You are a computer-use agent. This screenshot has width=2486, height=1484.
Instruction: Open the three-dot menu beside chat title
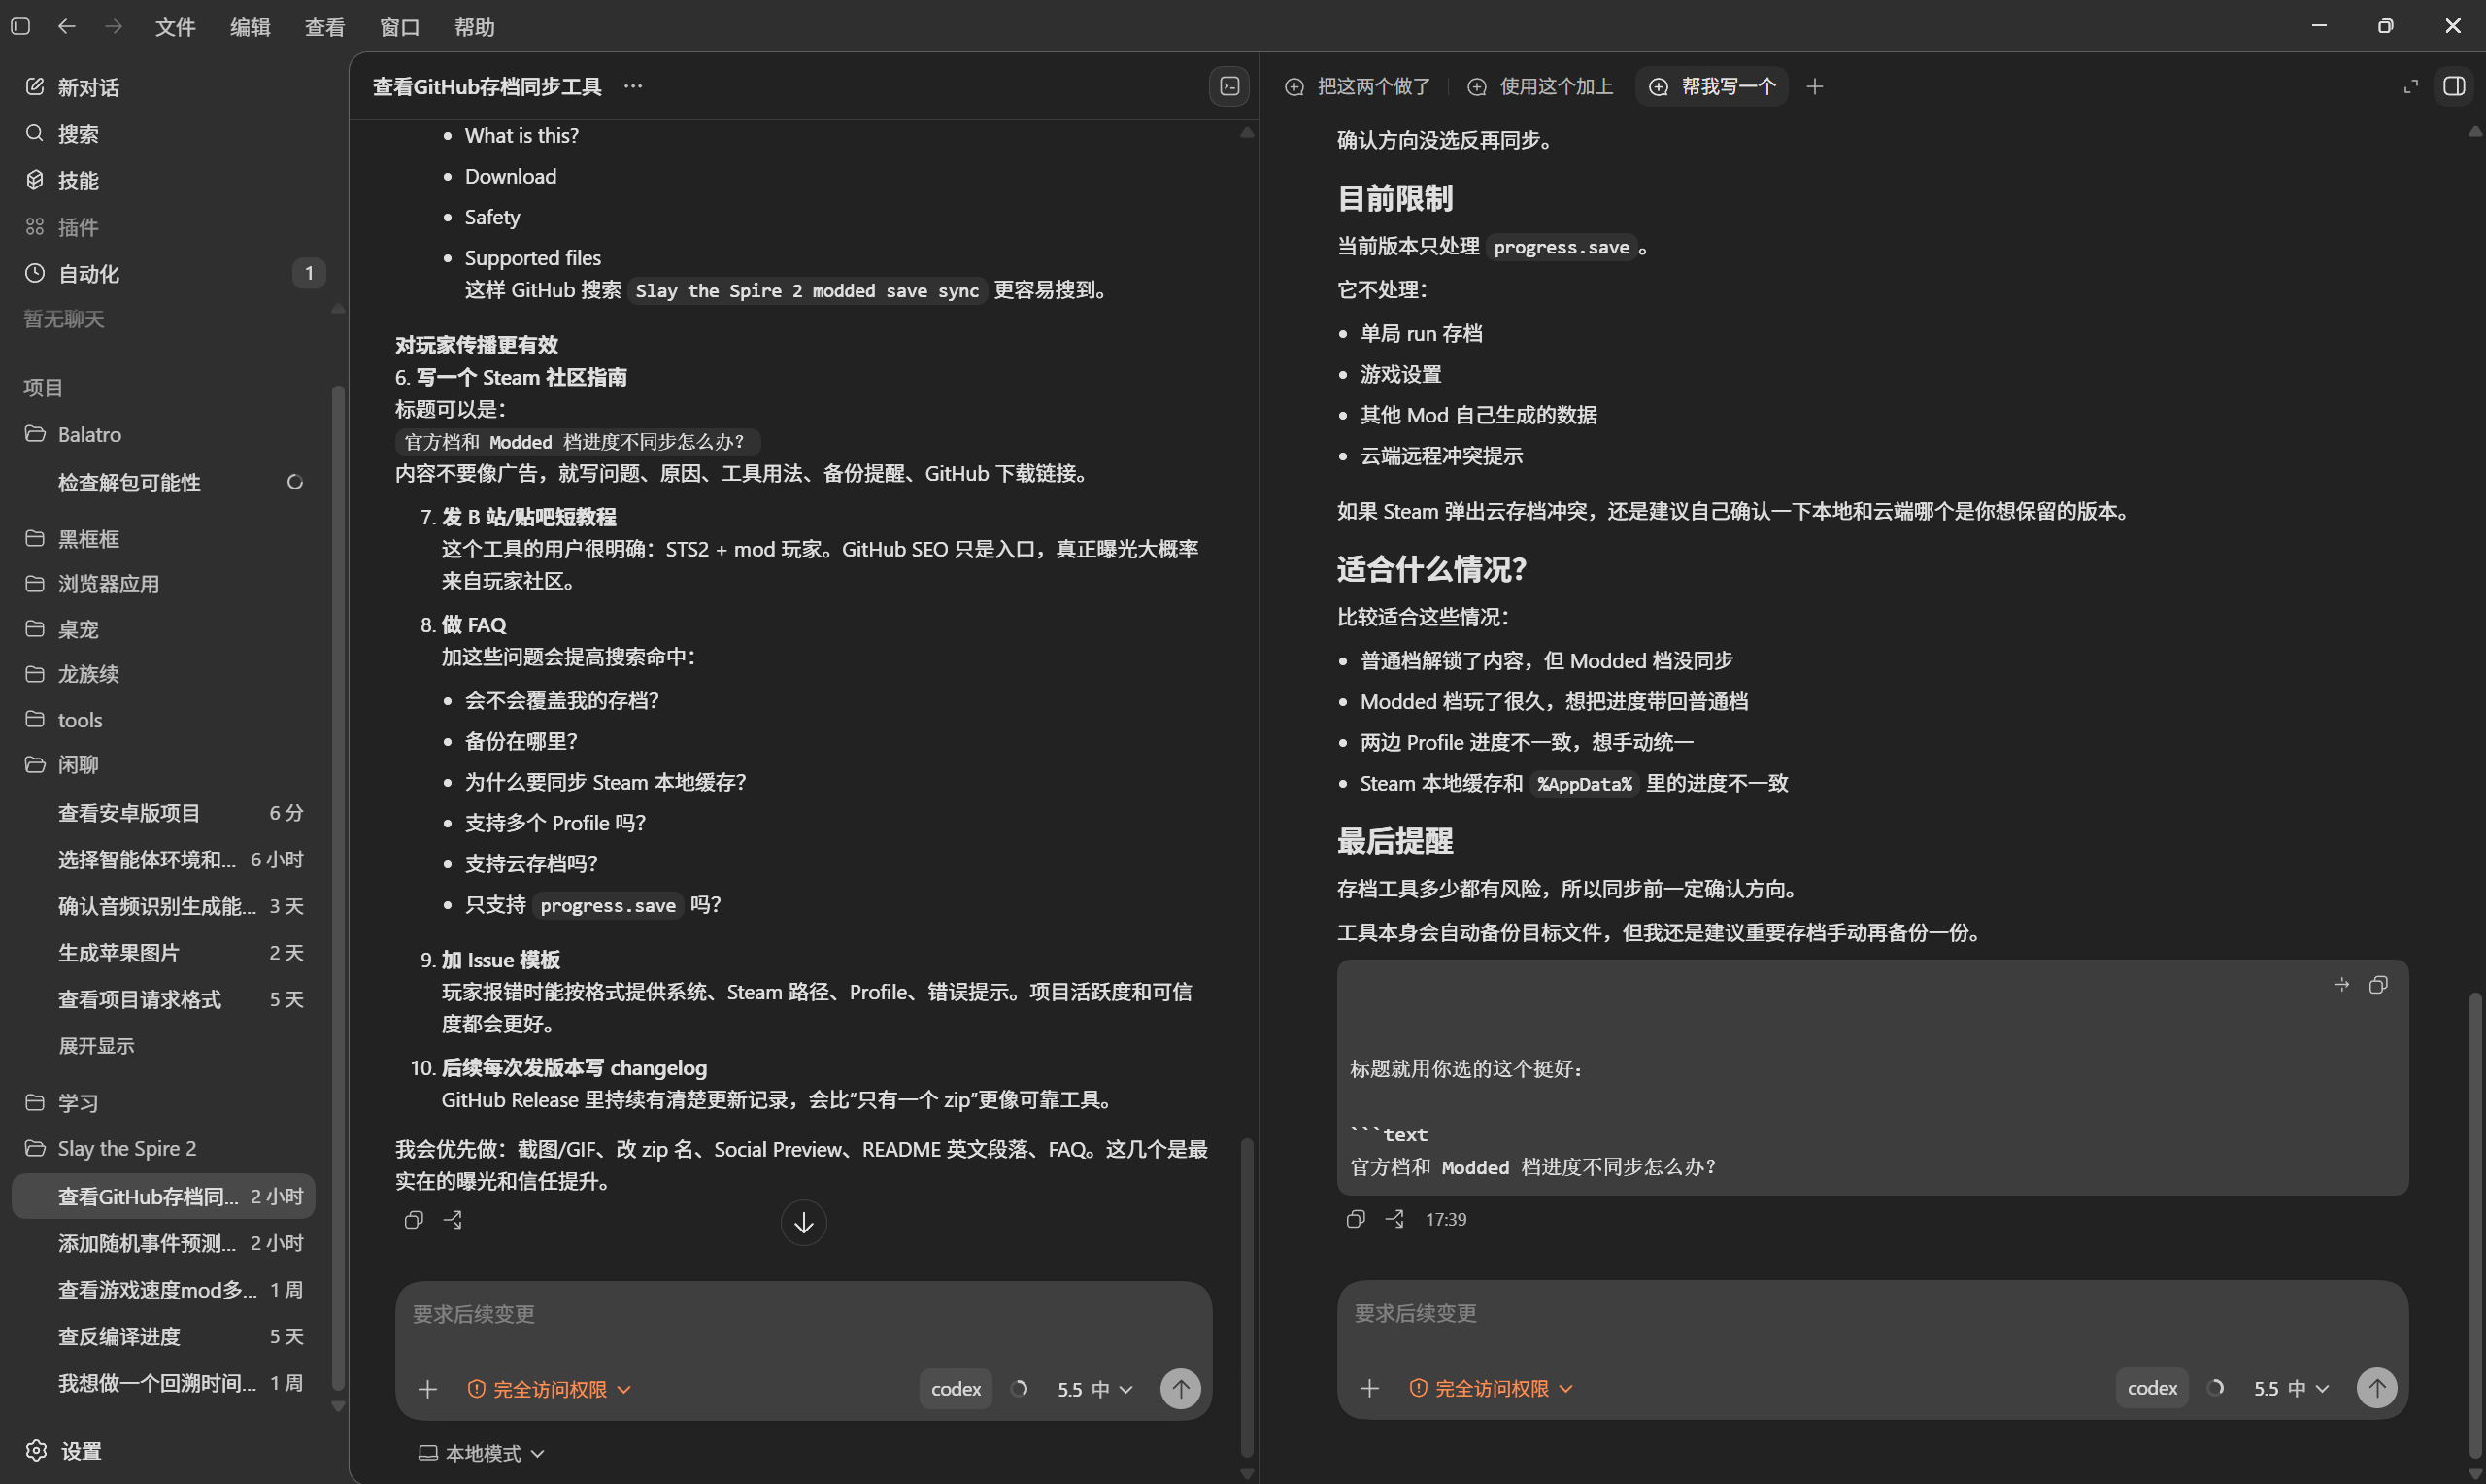[633, 86]
